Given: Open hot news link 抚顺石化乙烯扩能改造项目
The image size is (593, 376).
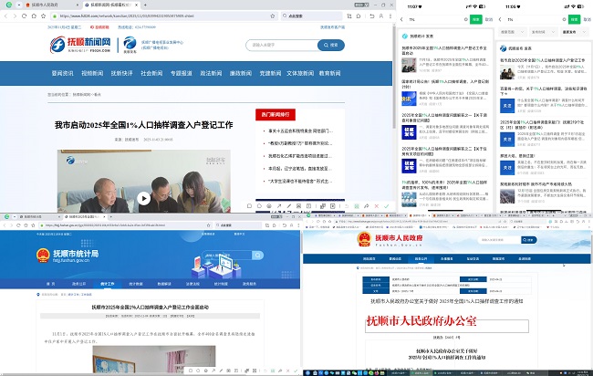Looking at the screenshot, I should 300,156.
